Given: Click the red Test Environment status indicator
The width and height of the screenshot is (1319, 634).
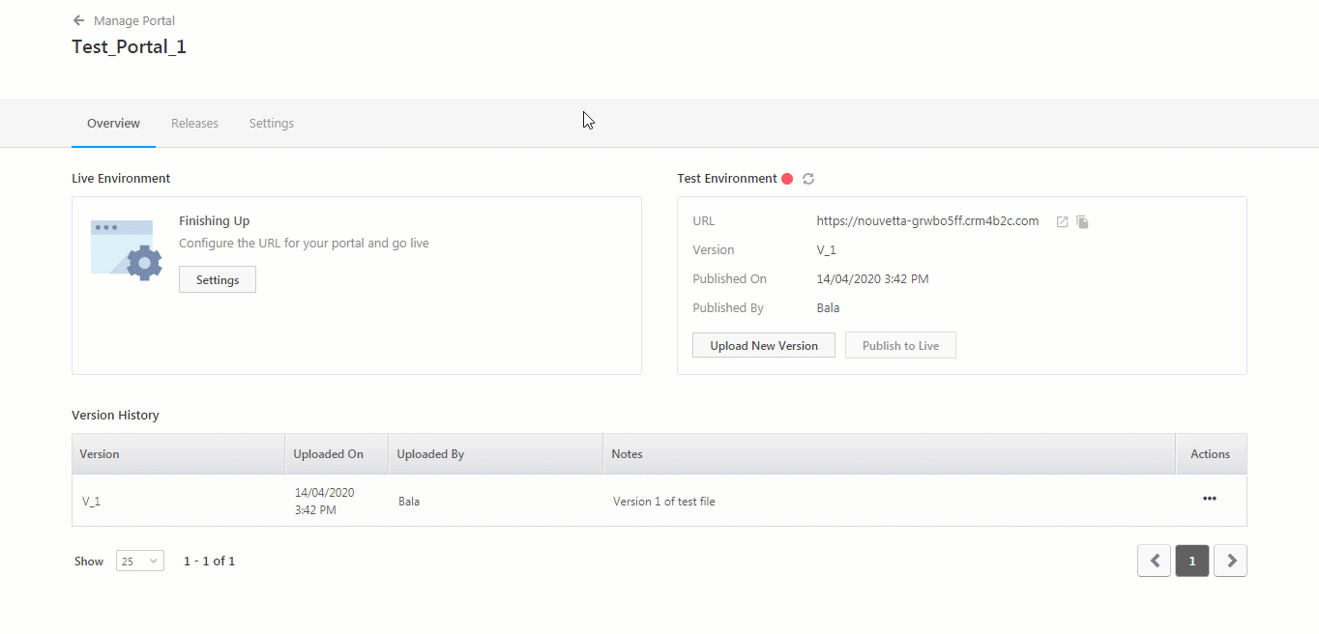Looking at the screenshot, I should [x=788, y=178].
